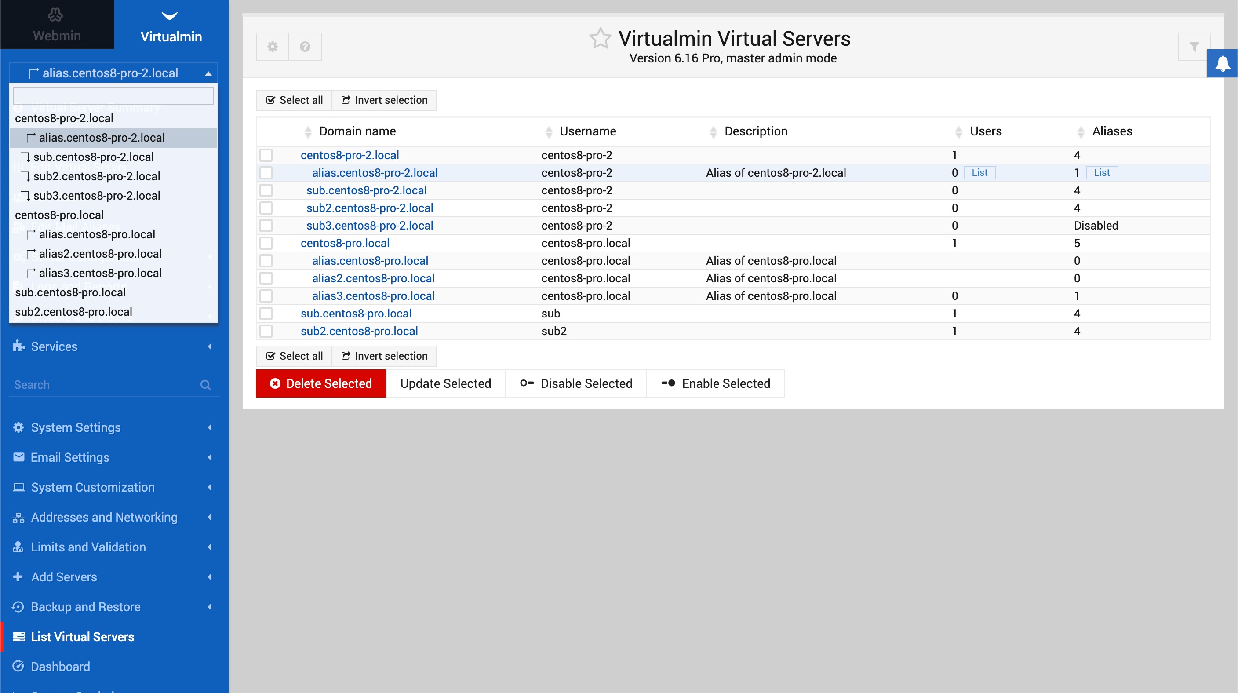
Task: Expand the System Settings section
Action: pyautogui.click(x=210, y=427)
